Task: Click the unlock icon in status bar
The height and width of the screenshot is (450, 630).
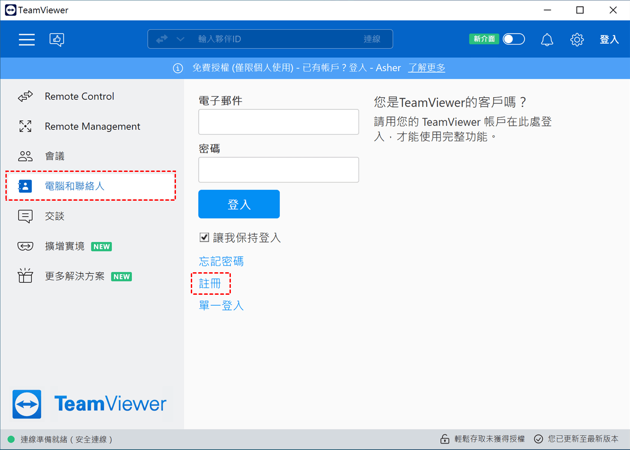Action: tap(445, 439)
